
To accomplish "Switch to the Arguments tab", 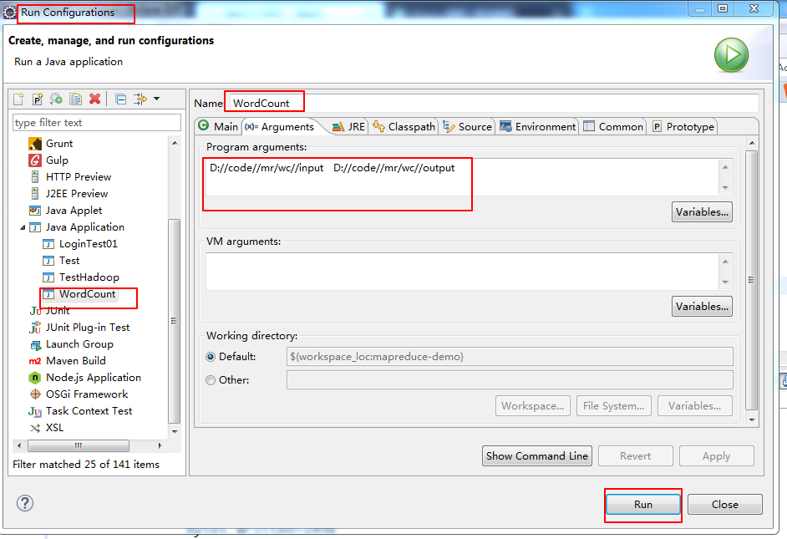I will [281, 126].
